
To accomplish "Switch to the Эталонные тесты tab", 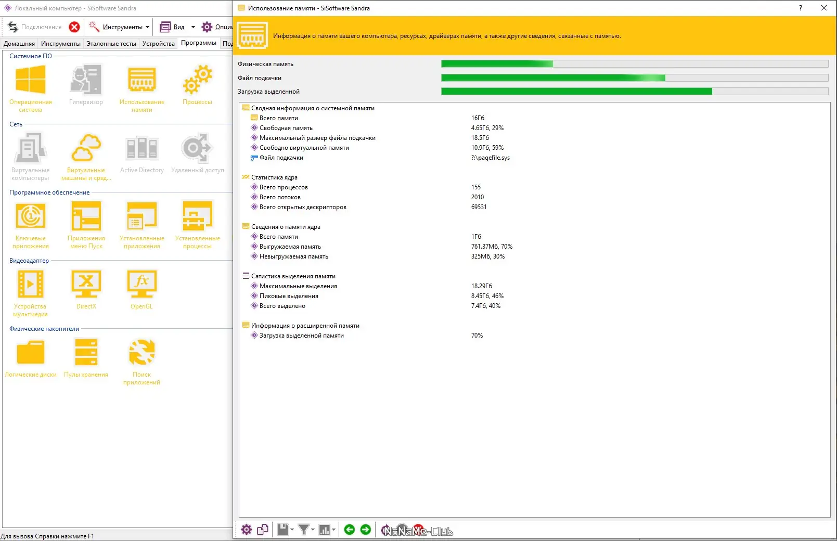I will pyautogui.click(x=111, y=44).
